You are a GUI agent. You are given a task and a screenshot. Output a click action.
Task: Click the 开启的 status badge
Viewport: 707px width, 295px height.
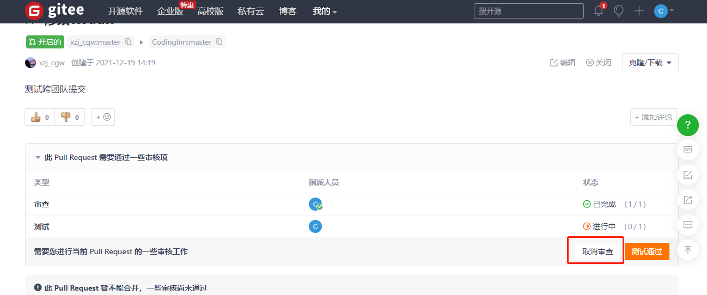(x=45, y=42)
